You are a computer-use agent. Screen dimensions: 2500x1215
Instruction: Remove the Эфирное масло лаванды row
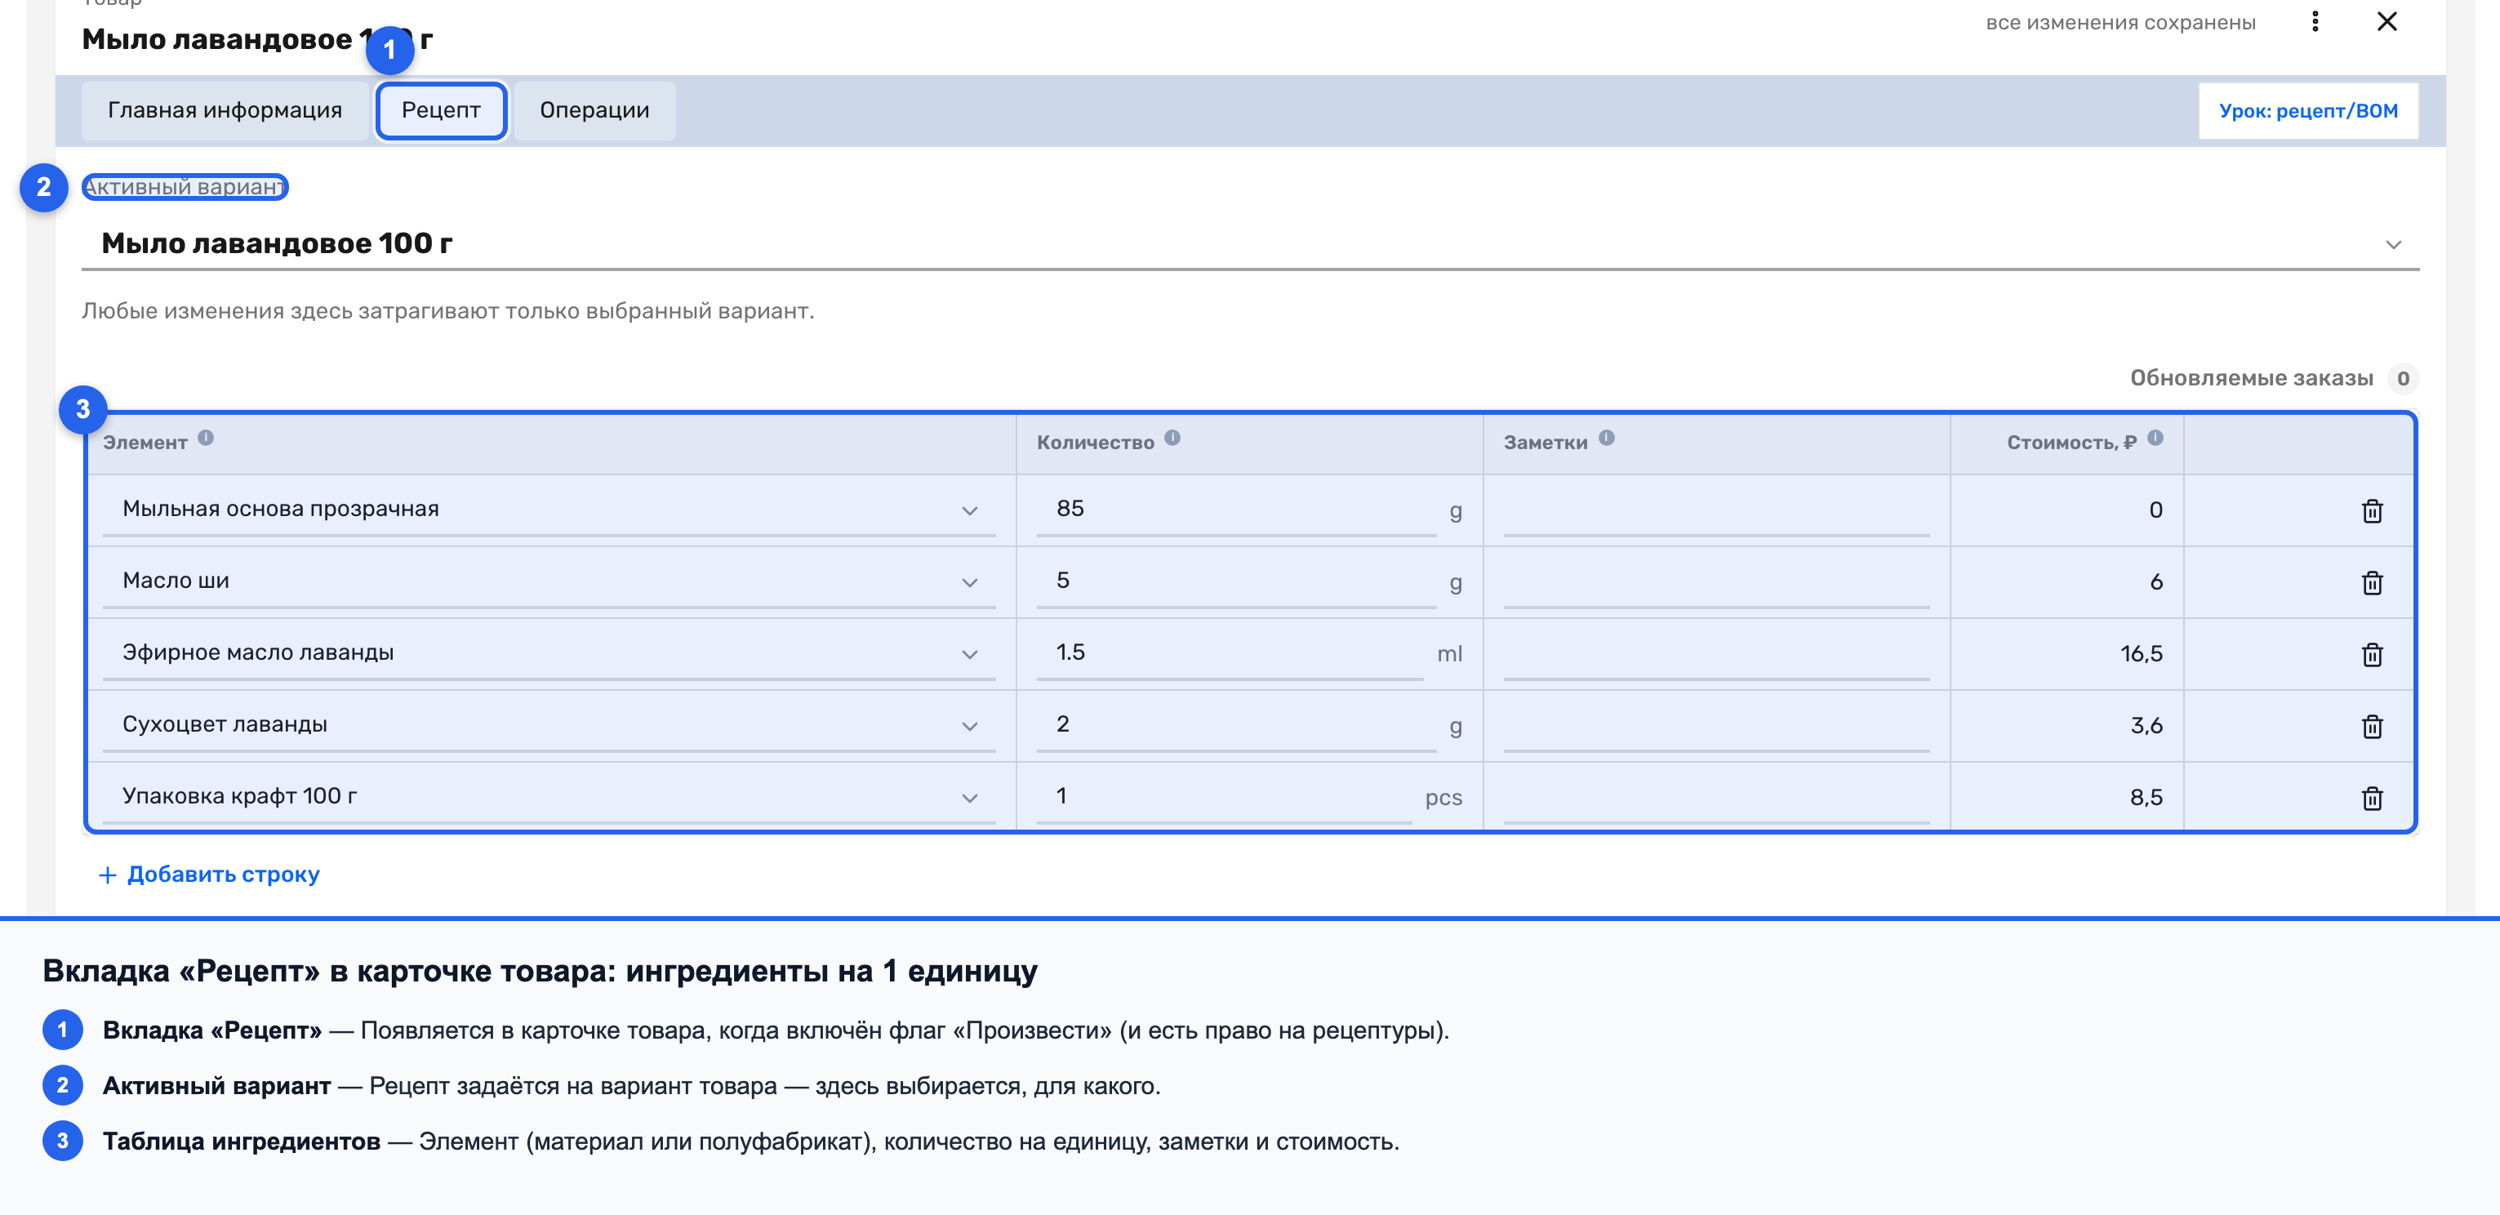coord(2371,654)
